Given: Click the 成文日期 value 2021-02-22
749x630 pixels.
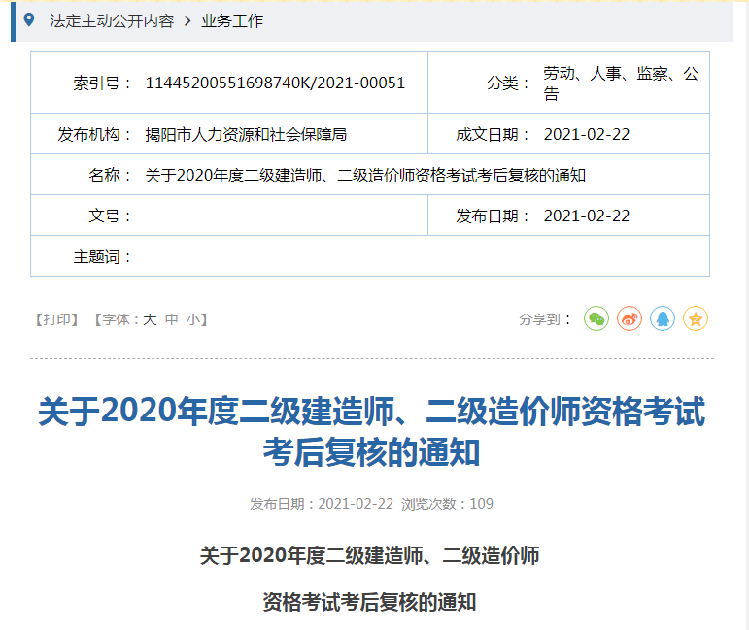Looking at the screenshot, I should (587, 135).
